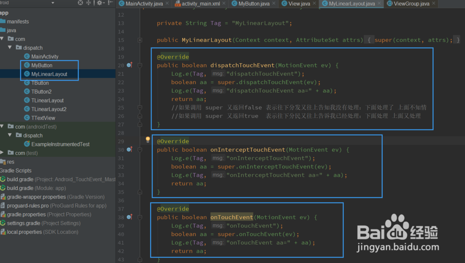Click the override gutter icon on line 38
The height and width of the screenshot is (263, 465).
(129, 217)
